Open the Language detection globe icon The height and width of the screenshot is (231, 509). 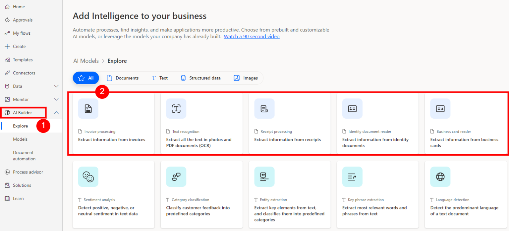pyautogui.click(x=440, y=177)
